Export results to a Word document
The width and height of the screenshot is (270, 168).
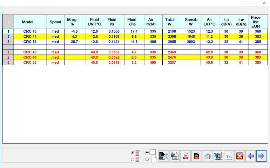click(x=175, y=156)
